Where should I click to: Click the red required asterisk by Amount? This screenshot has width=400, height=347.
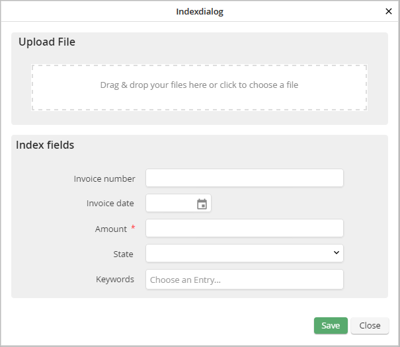tap(133, 228)
